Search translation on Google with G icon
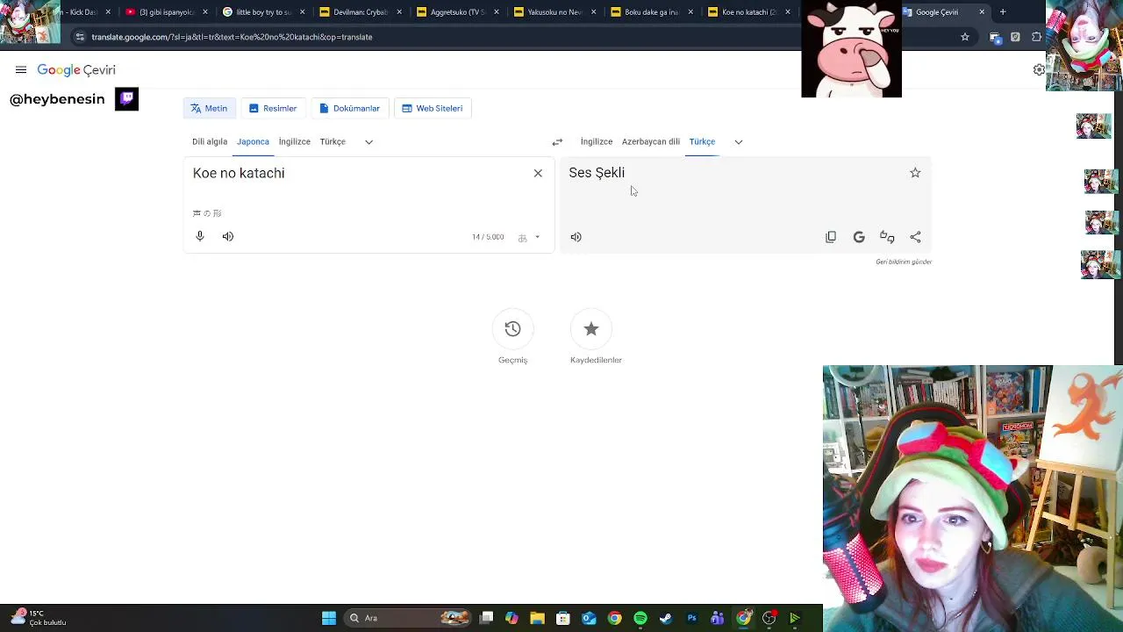 tap(859, 237)
